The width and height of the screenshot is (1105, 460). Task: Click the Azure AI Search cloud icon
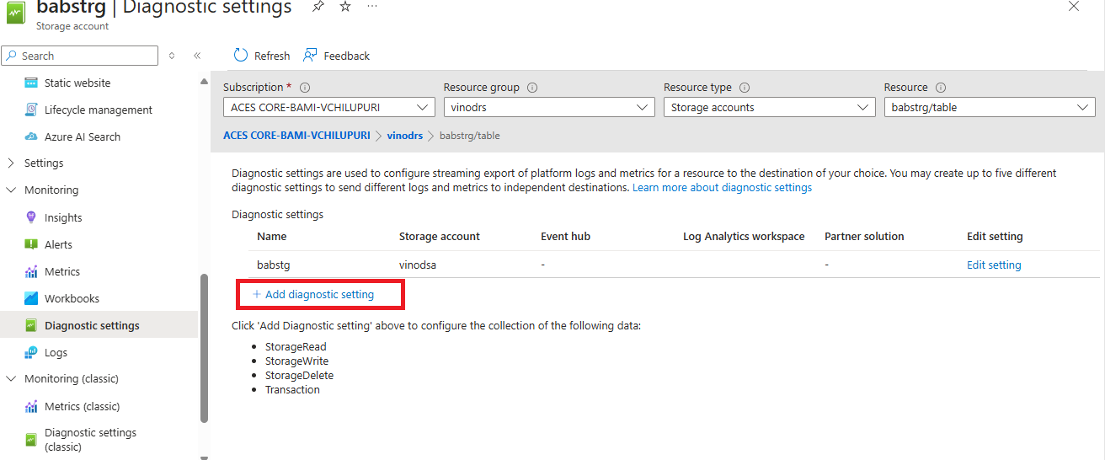coord(31,136)
